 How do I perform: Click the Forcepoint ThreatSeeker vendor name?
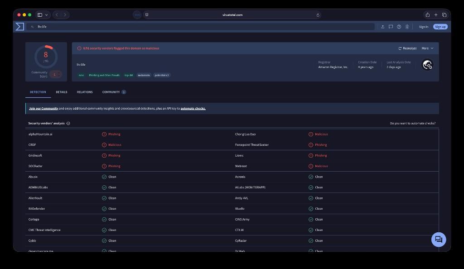tap(252, 145)
